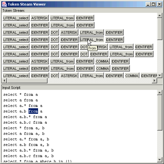
Task: Click ASTERISK token in third row
Action: (69, 32)
